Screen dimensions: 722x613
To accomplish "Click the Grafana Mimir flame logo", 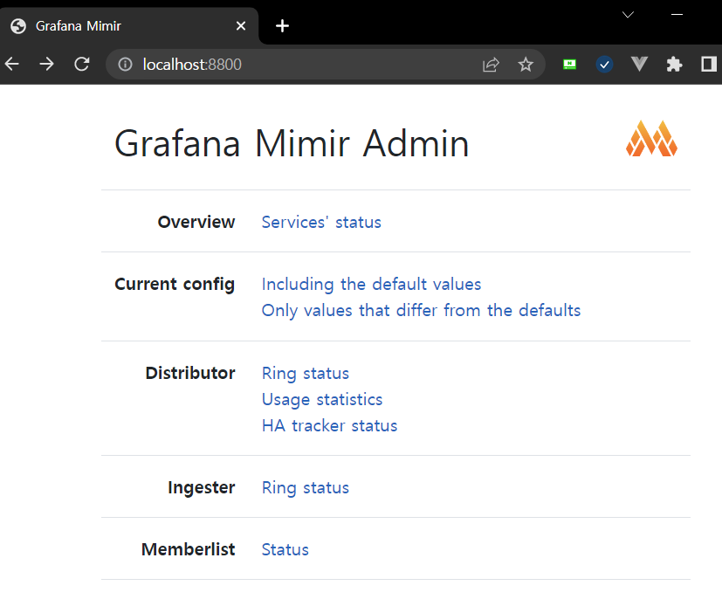I will coord(651,138).
